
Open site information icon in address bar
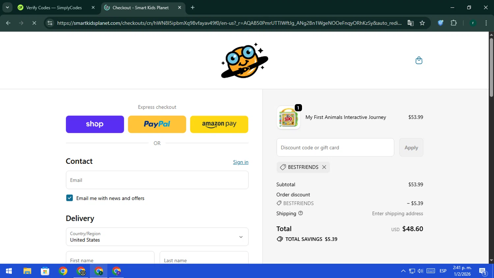click(x=50, y=23)
